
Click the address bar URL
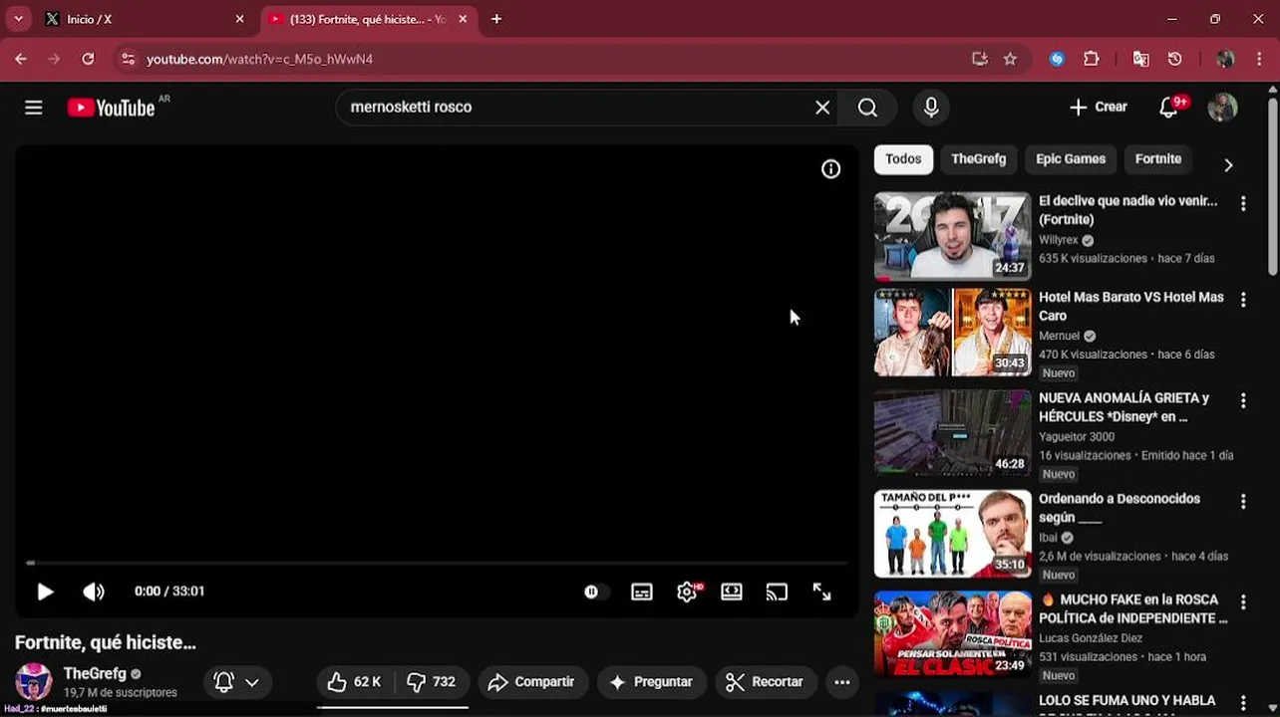pyautogui.click(x=259, y=60)
